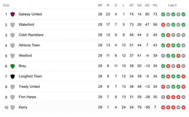Open the Galway United club link
Image resolution: width=189 pixels, height=117 pixels.
pyautogui.click(x=30, y=14)
